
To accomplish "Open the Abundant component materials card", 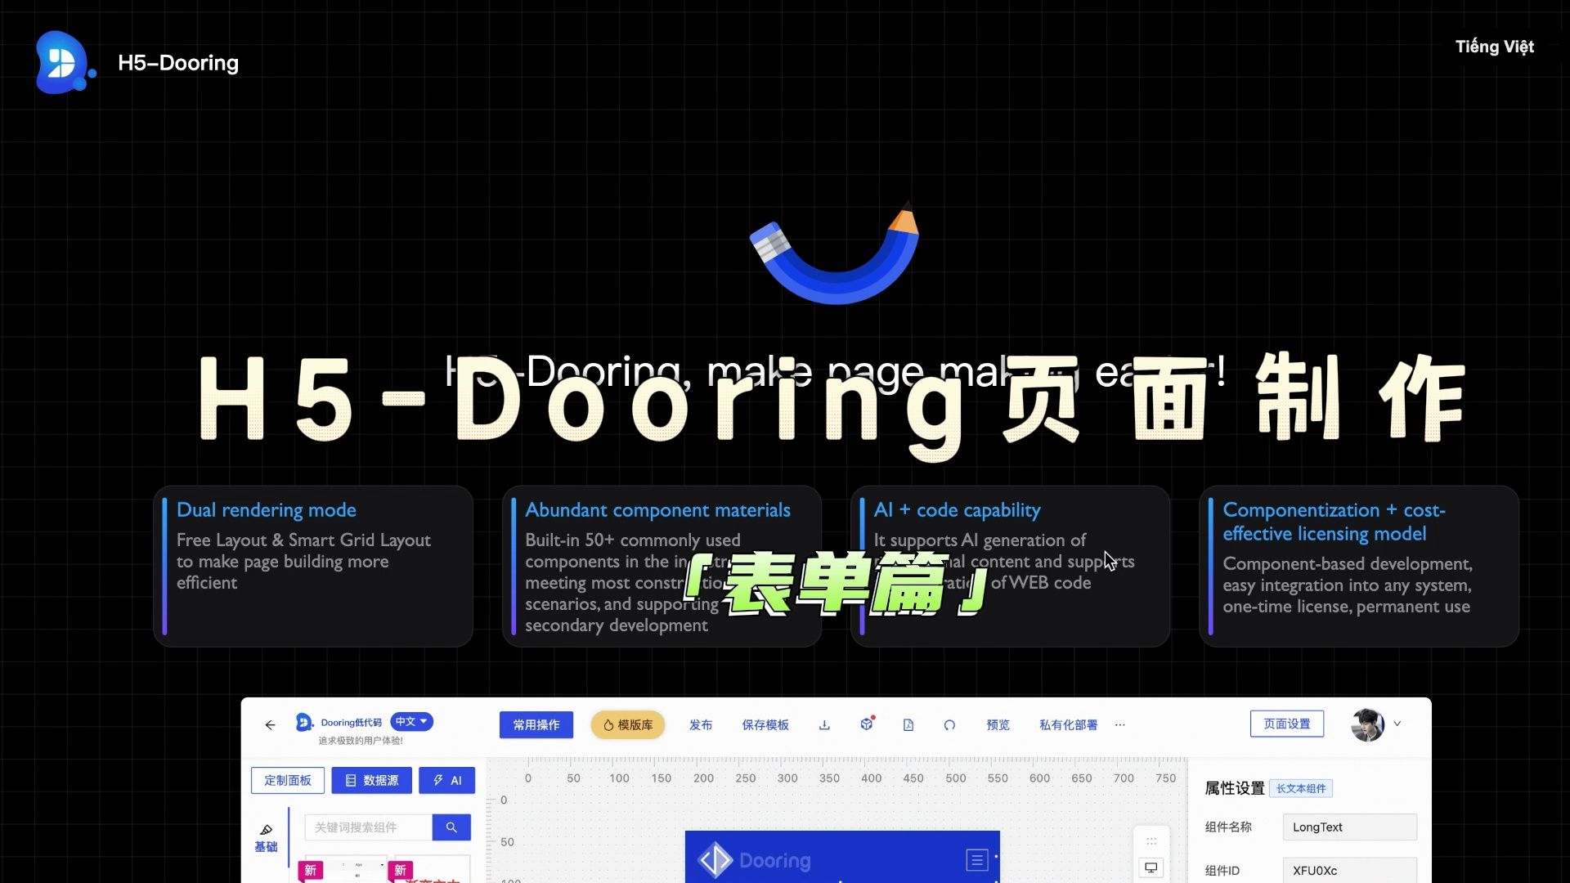I will (x=662, y=567).
